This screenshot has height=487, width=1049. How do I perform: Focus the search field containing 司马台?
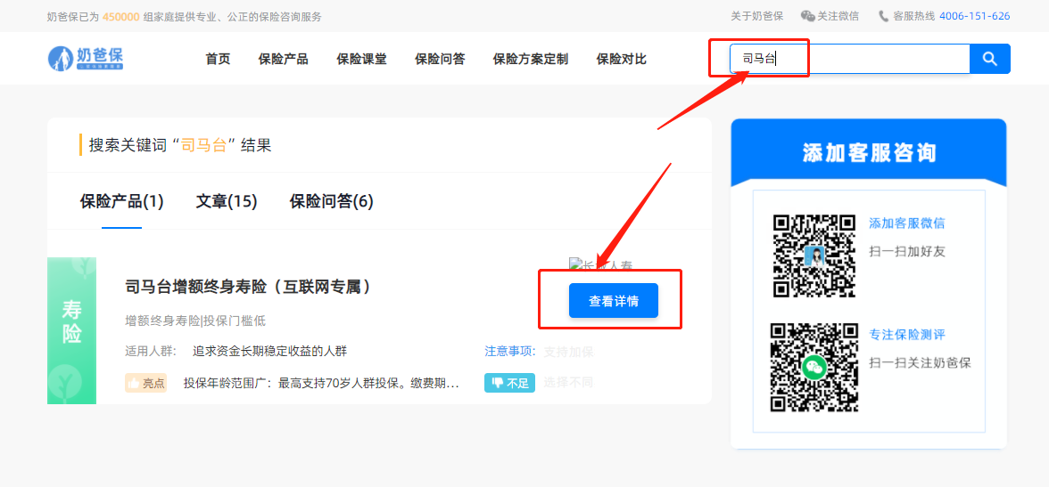coord(849,59)
